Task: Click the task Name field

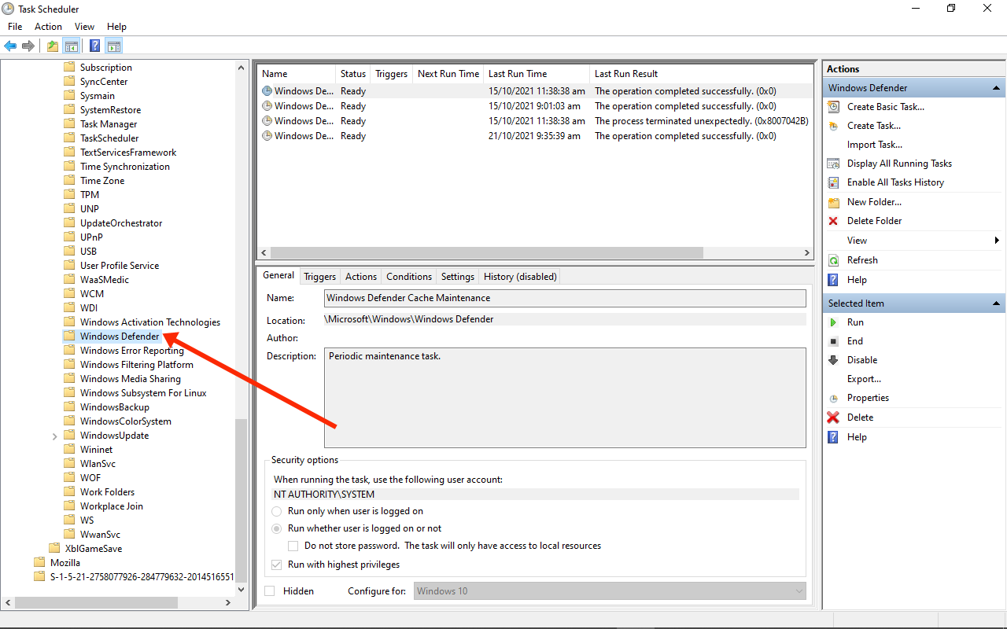Action: click(x=565, y=298)
